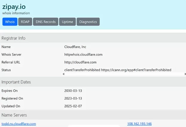
Task: Click the zipay.io domain heading
Action: tap(14, 7)
